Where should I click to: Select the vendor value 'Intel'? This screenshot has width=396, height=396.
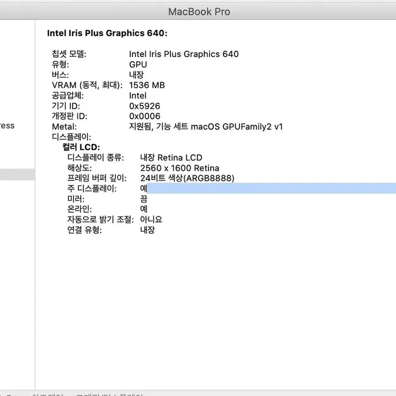pos(138,96)
